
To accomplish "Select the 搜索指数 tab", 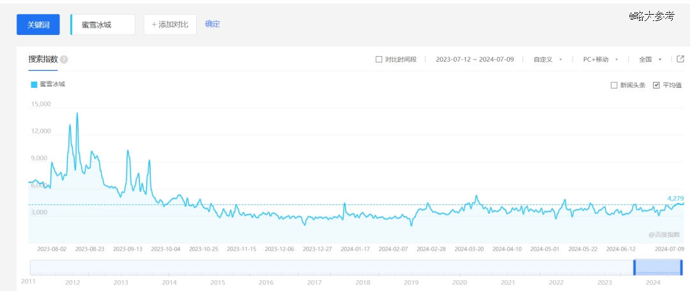I will coord(43,59).
